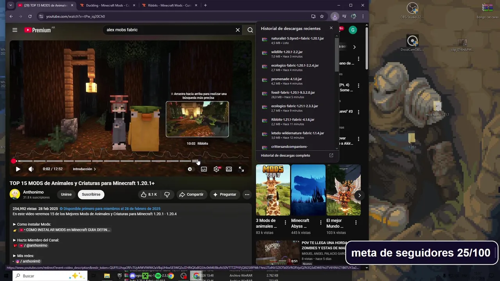Click the wildlife-1.20.1-2.2.jar download
Viewport: 500px width, 281px height.
(298, 54)
